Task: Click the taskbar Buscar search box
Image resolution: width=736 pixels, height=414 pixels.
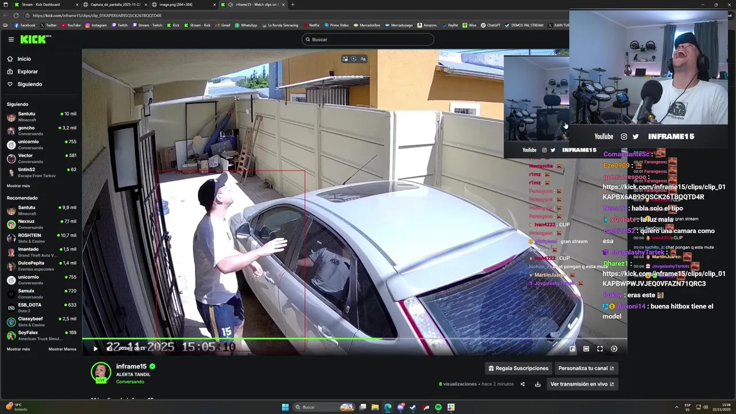Action: (x=325, y=407)
